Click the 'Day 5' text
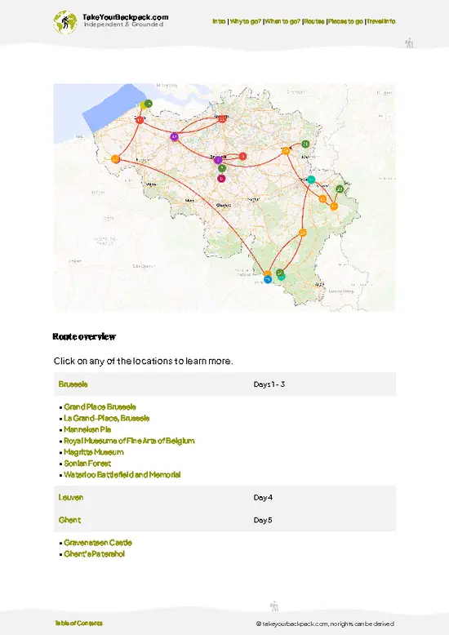The height and width of the screenshot is (635, 449). click(x=263, y=520)
